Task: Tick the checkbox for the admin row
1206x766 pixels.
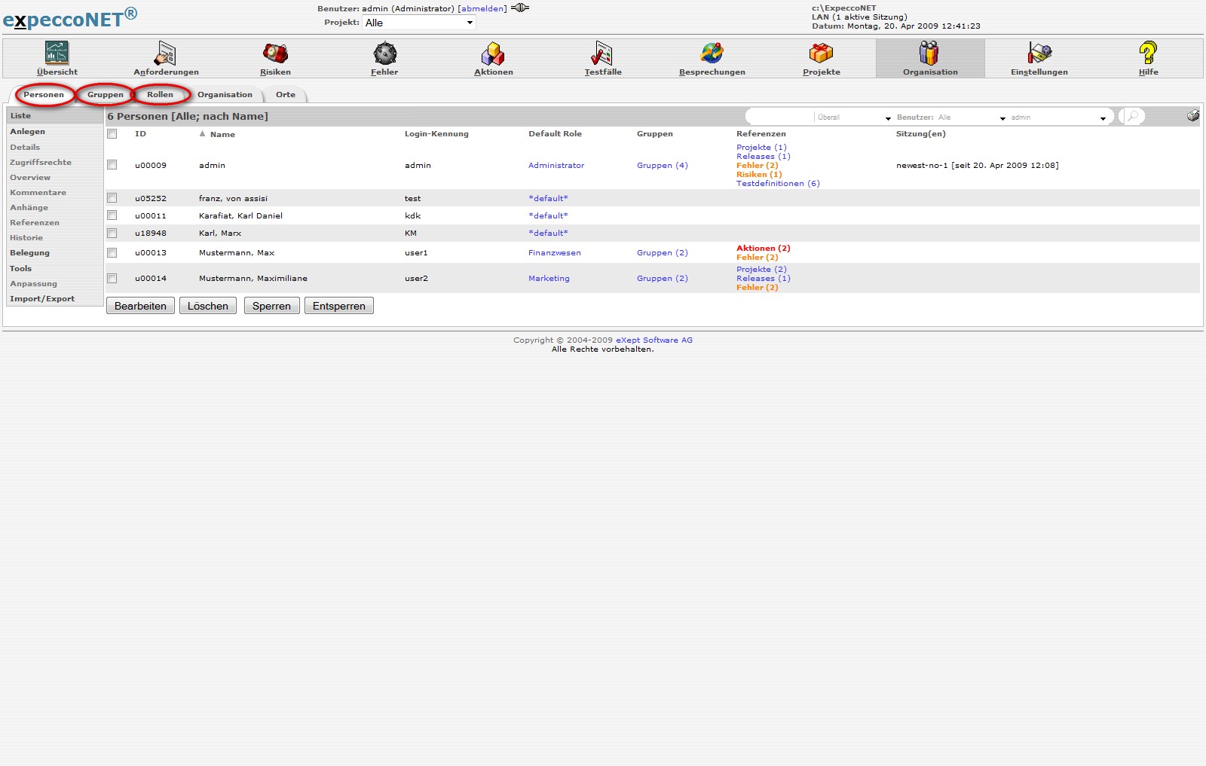Action: click(112, 165)
